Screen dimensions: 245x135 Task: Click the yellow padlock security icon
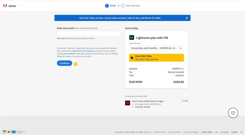pos(76,63)
